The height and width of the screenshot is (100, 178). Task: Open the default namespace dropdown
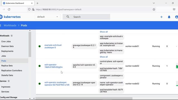(48, 17)
